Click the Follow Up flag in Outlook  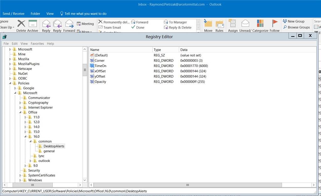[x=275, y=23]
